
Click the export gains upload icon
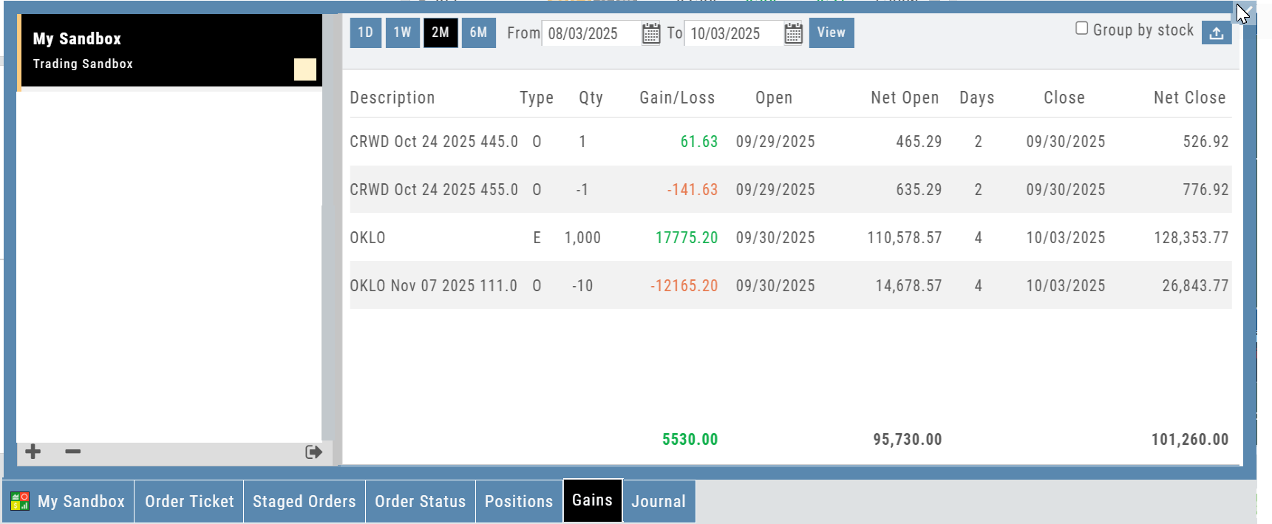point(1216,33)
